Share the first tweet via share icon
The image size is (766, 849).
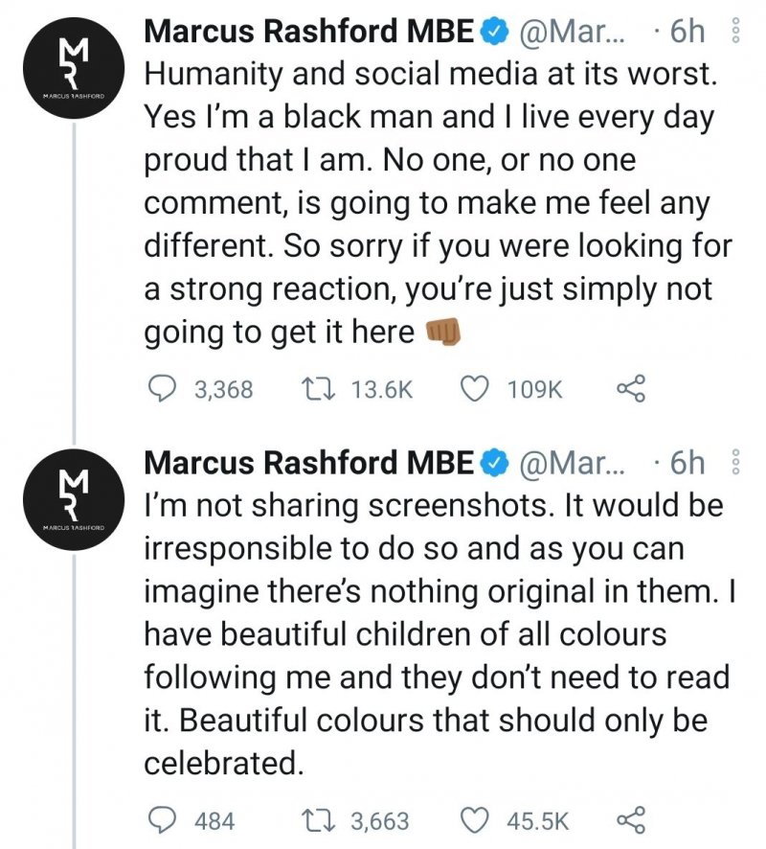tap(632, 389)
